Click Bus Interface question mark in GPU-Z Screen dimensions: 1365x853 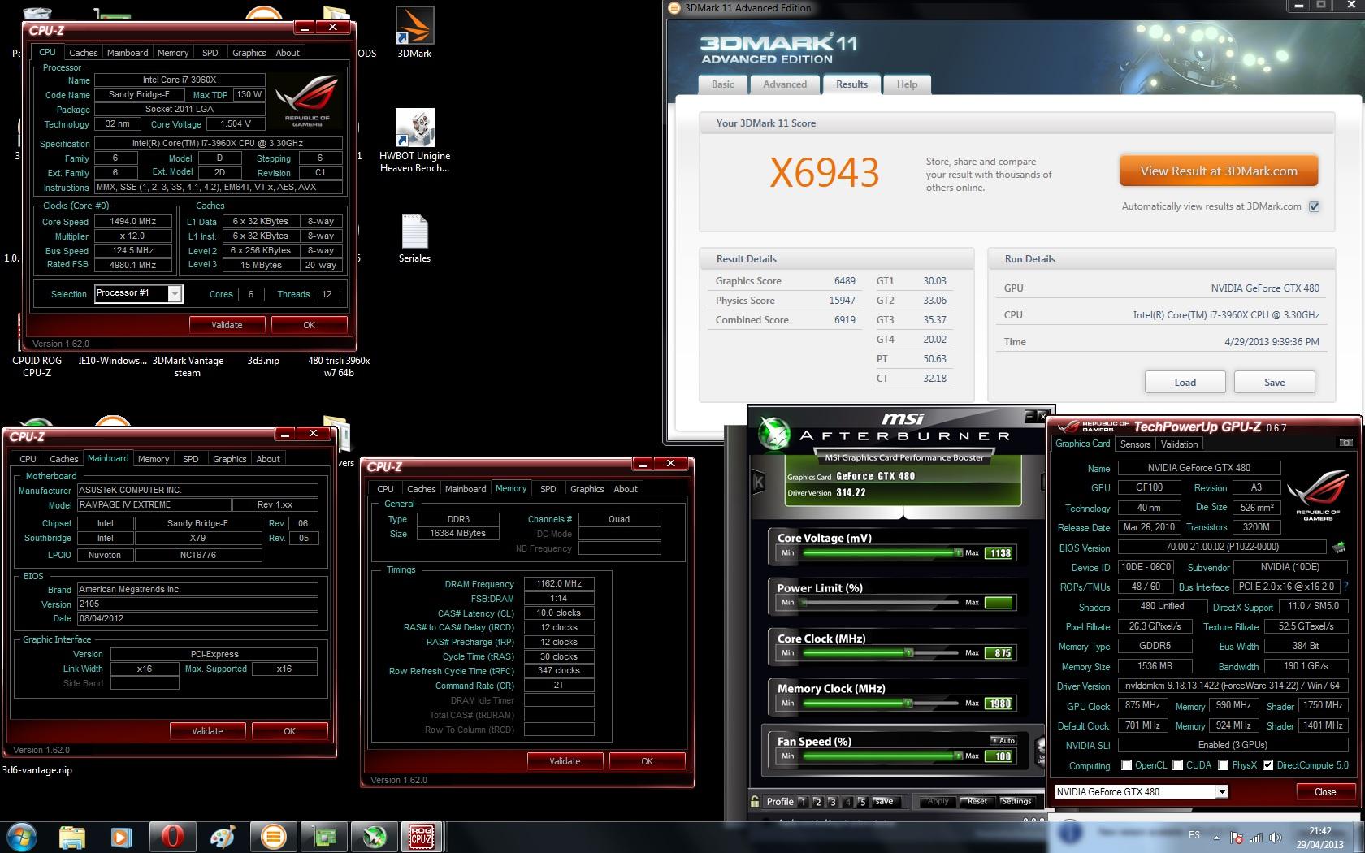point(1346,587)
